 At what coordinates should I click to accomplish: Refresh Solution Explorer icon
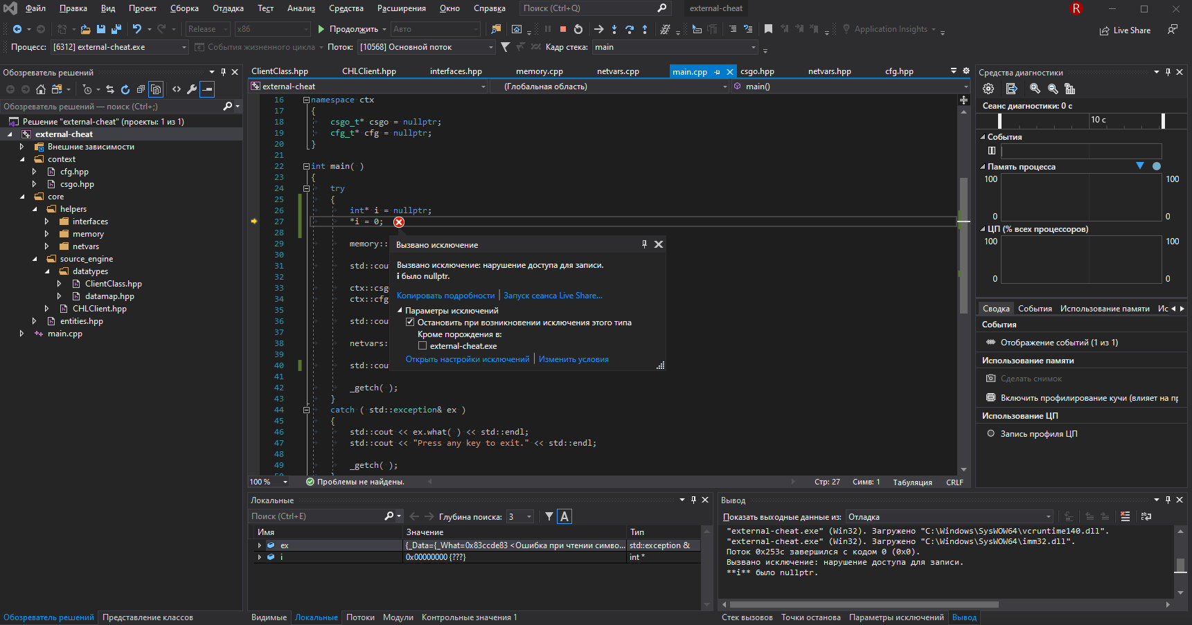pos(125,89)
